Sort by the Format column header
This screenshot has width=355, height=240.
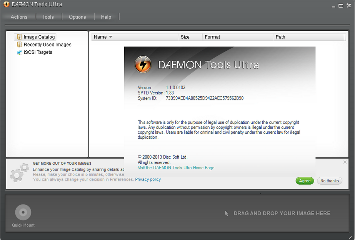click(x=238, y=37)
